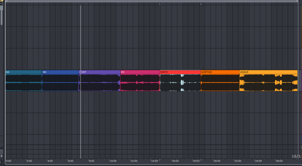This screenshot has width=302, height=166.
Task: Click the 14:00 time ruler label
Action: pyautogui.click(x=155, y=161)
